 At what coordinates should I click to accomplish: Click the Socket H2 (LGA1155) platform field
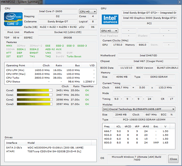click(68, 32)
